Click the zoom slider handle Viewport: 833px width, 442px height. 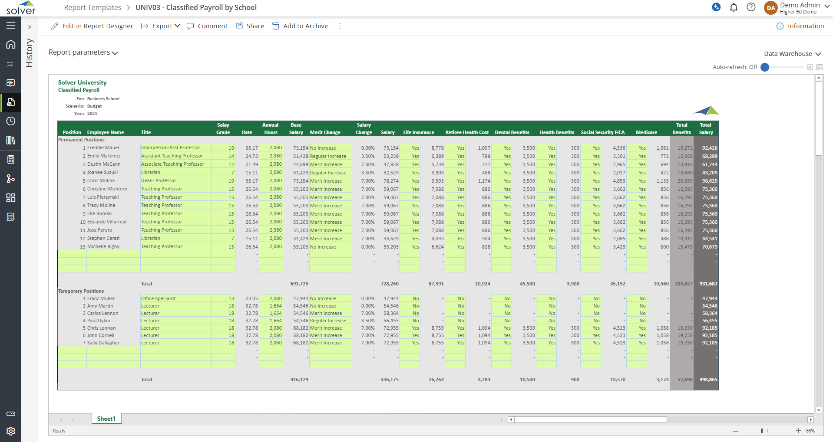[x=762, y=431]
